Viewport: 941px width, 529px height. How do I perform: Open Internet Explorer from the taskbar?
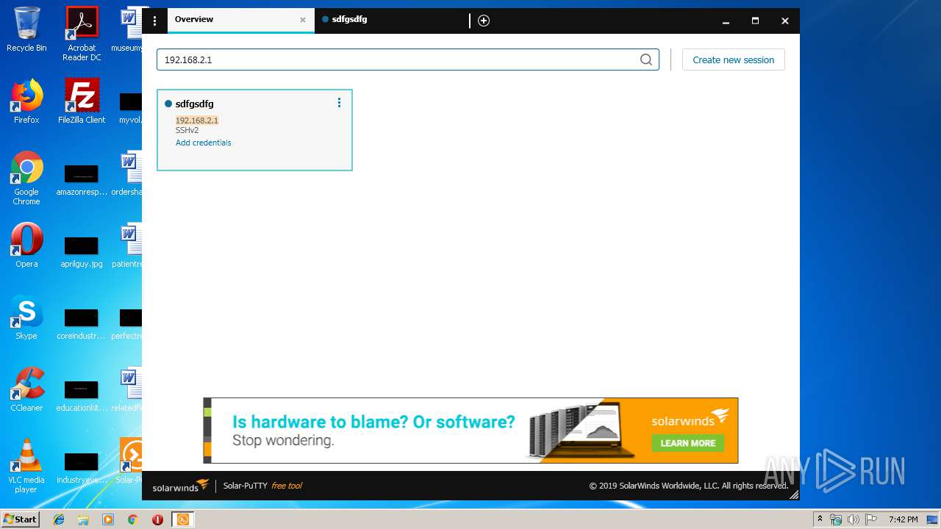point(59,519)
